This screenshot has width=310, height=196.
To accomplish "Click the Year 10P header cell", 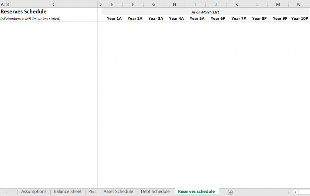I will [x=299, y=18].
